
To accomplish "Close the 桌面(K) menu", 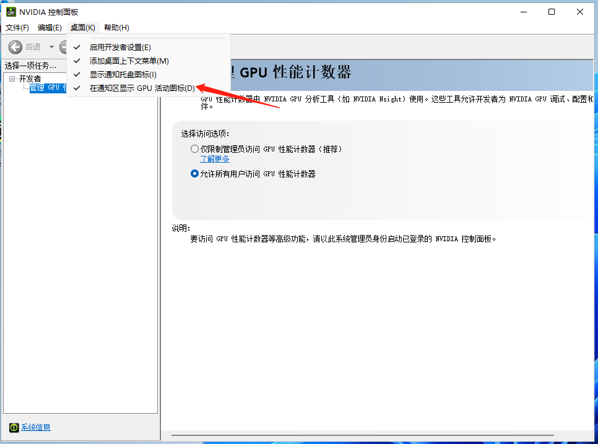I will (x=83, y=27).
